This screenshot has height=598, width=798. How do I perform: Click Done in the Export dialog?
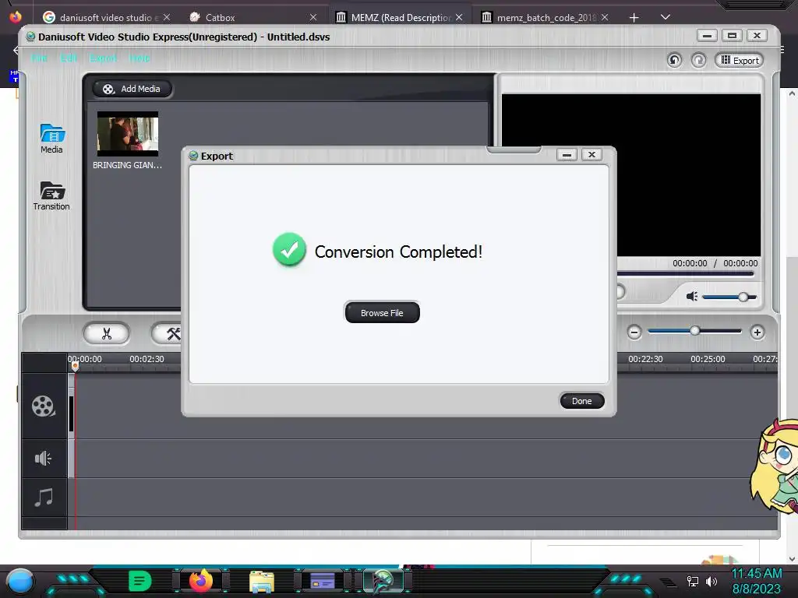pos(581,401)
